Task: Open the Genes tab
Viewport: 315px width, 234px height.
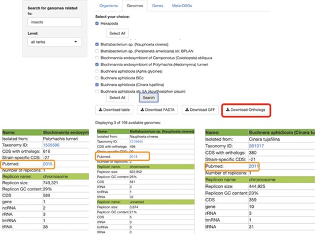Action: coord(157,5)
